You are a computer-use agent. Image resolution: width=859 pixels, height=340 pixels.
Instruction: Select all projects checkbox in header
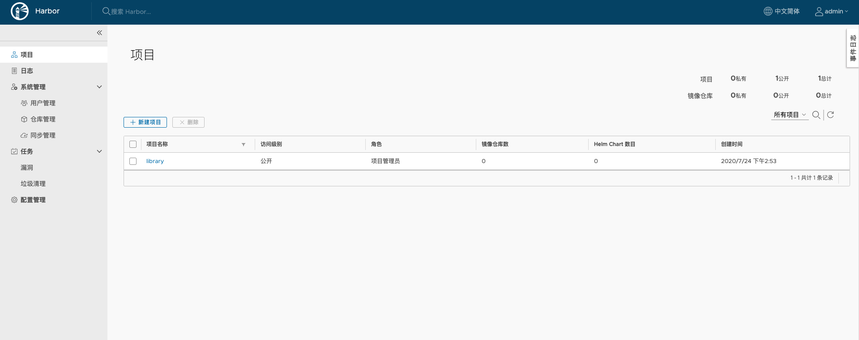[133, 144]
